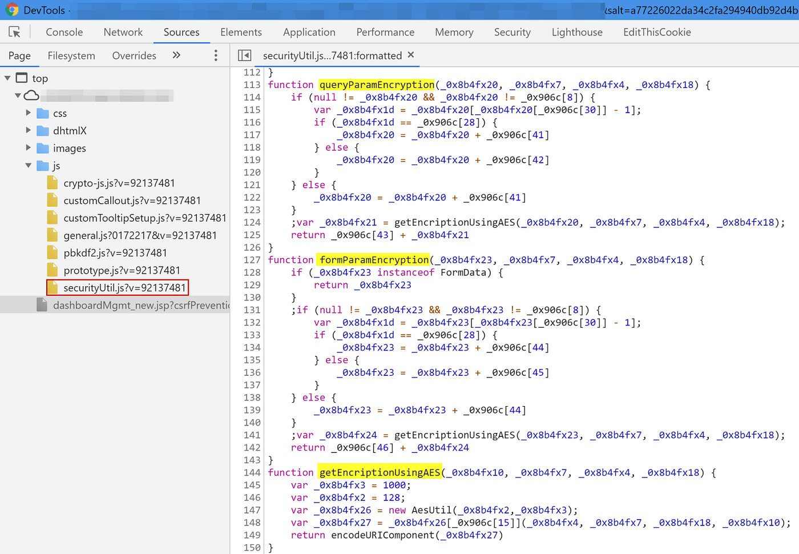This screenshot has width=799, height=554.
Task: Click the customCallout.js file icon
Action: [52, 200]
